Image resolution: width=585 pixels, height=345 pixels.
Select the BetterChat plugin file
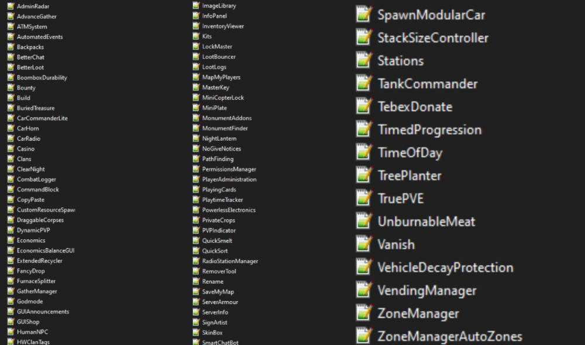(x=11, y=57)
